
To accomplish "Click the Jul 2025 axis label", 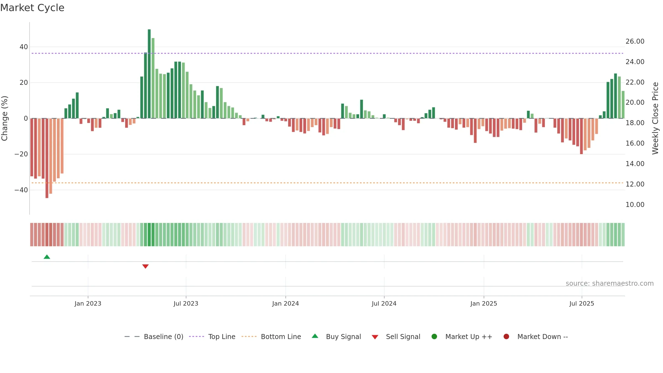I will click(582, 304).
